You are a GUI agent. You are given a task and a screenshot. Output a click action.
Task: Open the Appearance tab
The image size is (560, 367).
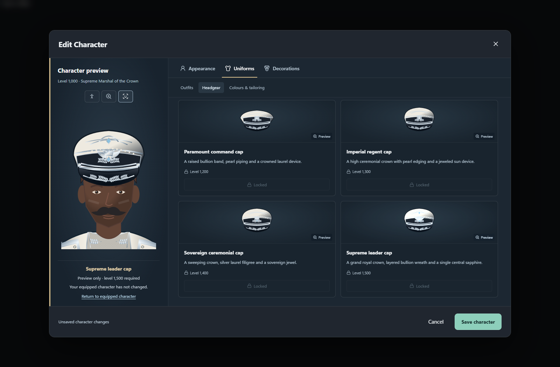[x=198, y=69]
